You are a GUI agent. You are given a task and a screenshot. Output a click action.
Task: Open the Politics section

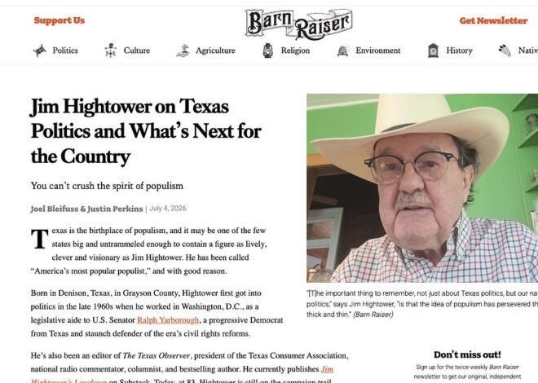(x=65, y=51)
